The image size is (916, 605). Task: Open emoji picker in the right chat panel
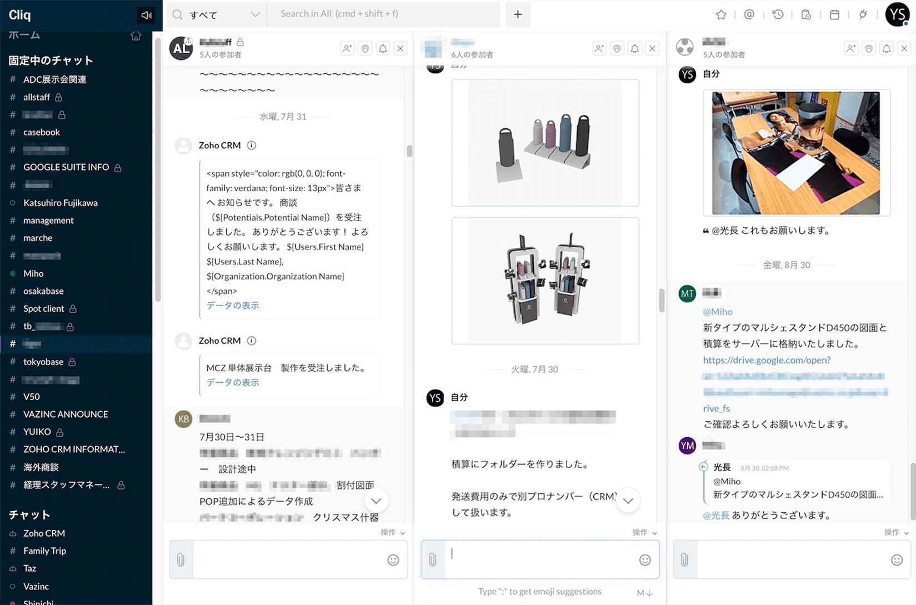coord(897,560)
